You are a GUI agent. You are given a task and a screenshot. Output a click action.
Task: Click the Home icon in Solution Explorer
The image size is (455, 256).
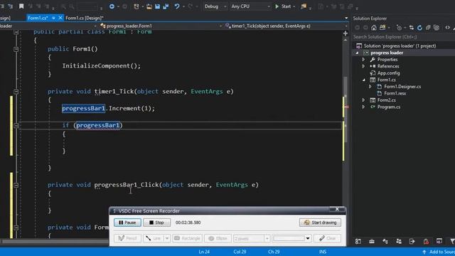coord(374,28)
